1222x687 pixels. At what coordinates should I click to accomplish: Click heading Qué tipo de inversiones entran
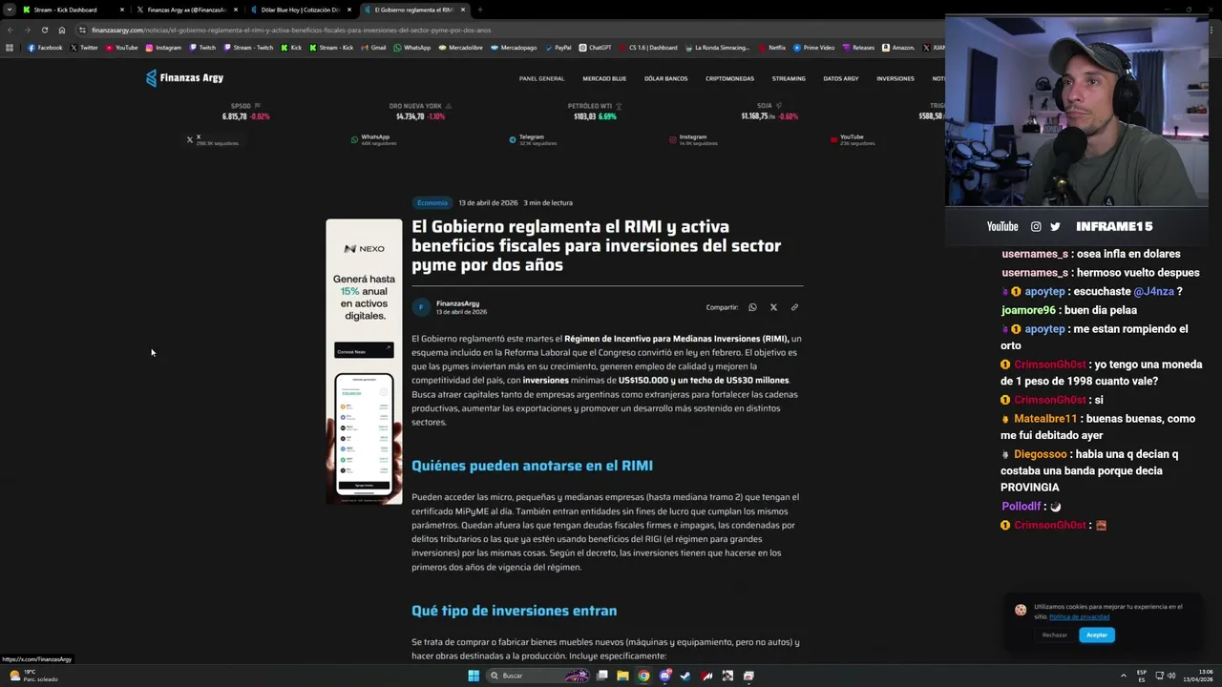click(x=514, y=611)
